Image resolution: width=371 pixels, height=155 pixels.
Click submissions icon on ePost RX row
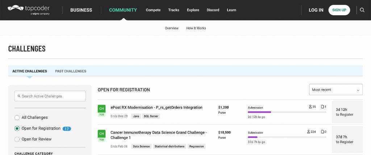322,107
